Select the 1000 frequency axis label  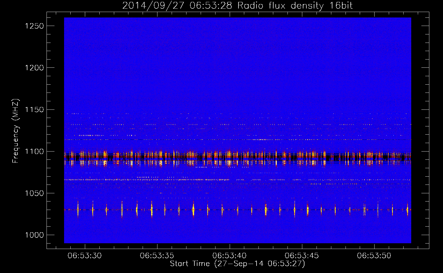[34, 235]
